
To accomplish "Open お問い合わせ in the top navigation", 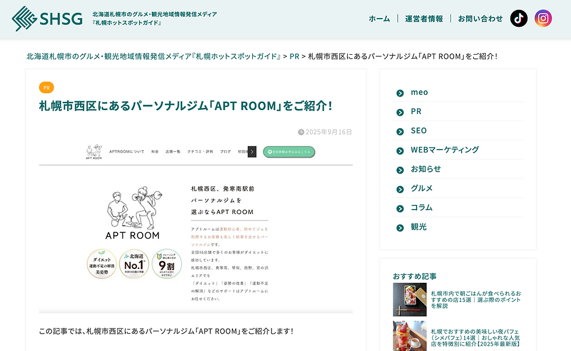I will pyautogui.click(x=480, y=19).
